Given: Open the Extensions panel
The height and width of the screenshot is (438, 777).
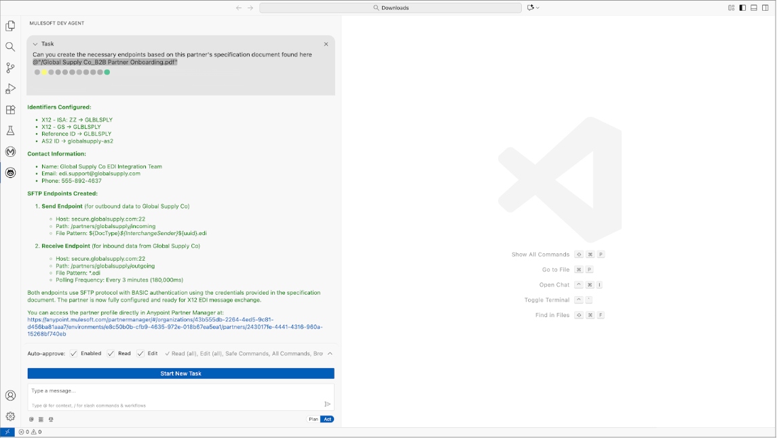Looking at the screenshot, I should tap(10, 109).
